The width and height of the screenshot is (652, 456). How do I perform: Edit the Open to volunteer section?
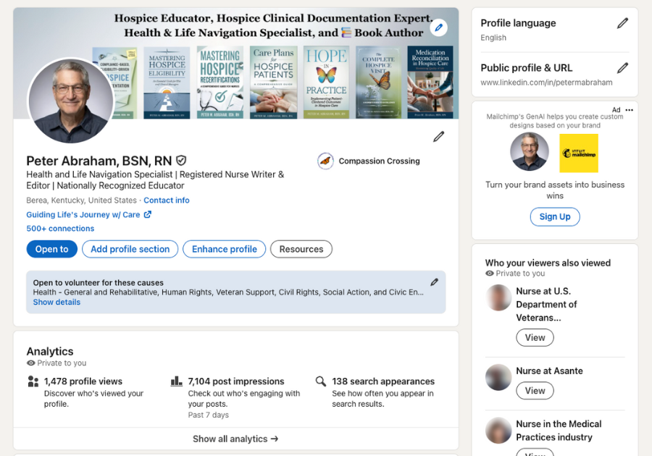pyautogui.click(x=434, y=282)
